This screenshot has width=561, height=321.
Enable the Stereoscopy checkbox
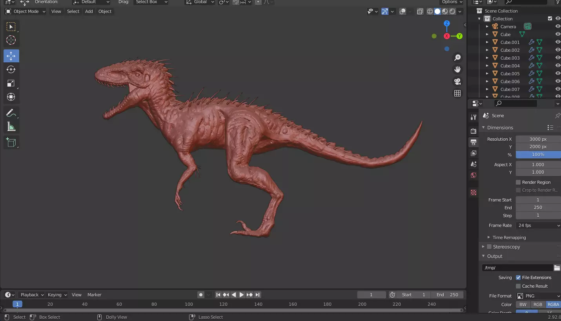click(x=489, y=247)
